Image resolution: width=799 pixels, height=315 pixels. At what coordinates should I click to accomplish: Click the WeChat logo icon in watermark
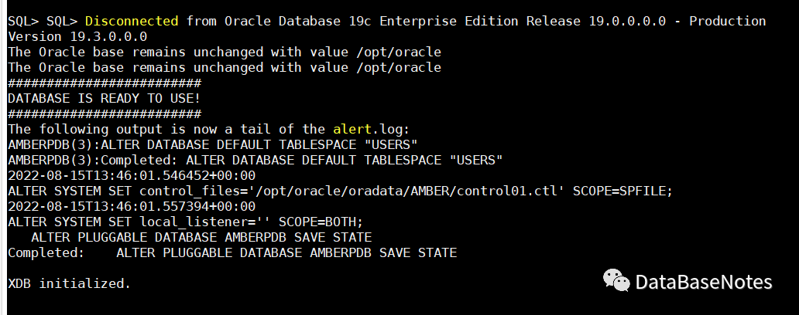pos(617,281)
